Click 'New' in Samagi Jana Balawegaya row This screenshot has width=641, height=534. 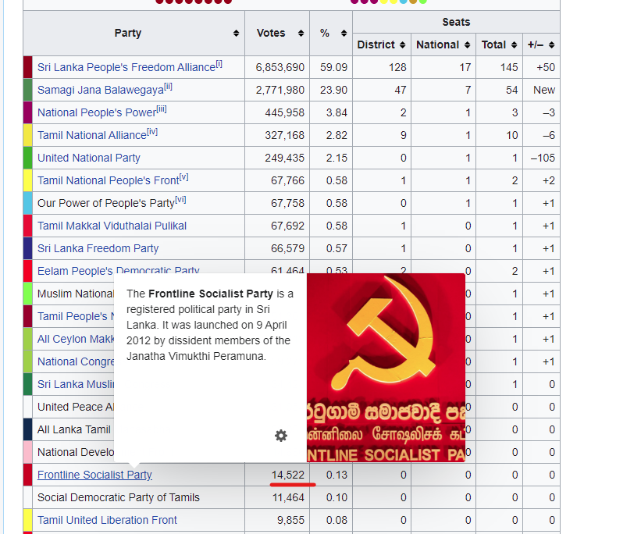[x=544, y=90]
